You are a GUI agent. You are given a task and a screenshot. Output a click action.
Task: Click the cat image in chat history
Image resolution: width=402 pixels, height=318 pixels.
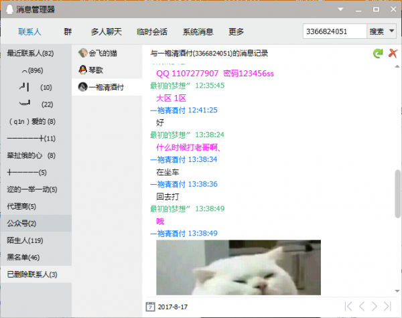(x=239, y=268)
